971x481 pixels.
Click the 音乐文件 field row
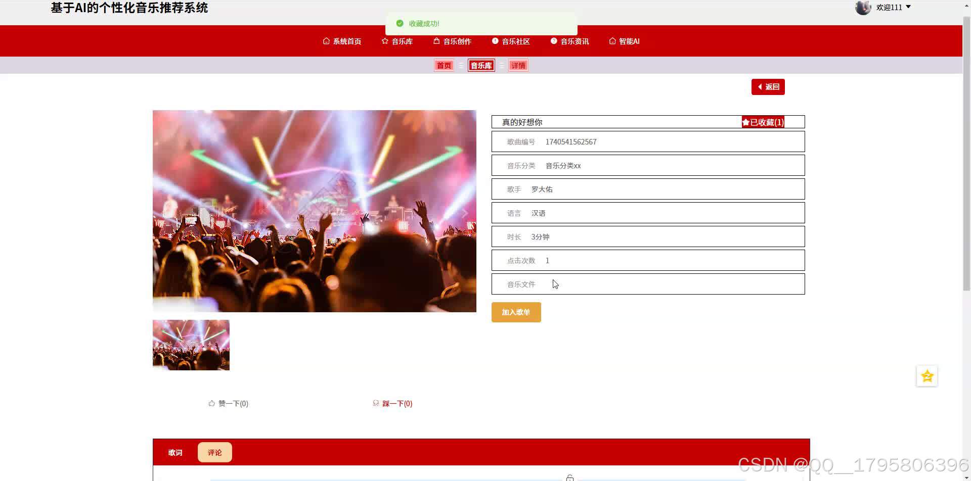[648, 284]
